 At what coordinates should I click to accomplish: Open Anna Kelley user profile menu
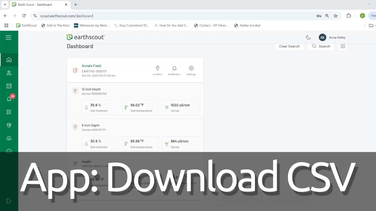tap(332, 38)
